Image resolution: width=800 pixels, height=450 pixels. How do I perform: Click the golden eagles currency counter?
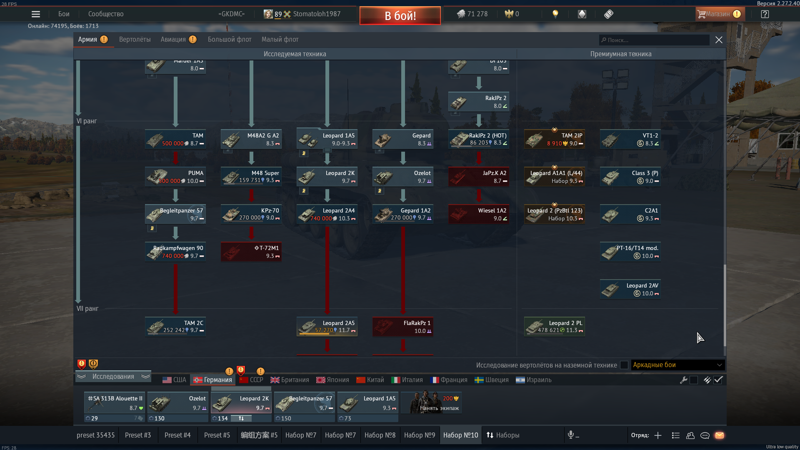pos(512,14)
